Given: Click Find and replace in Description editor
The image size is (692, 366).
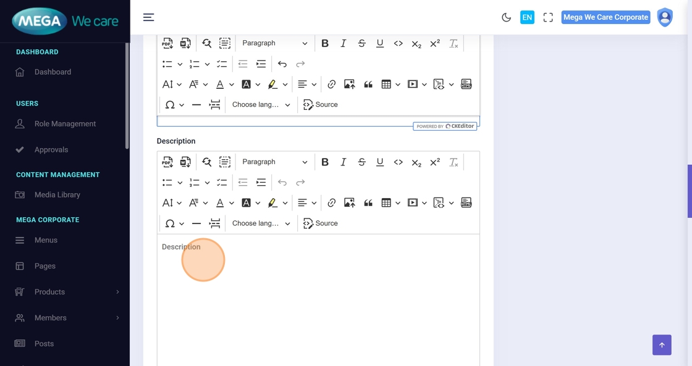Looking at the screenshot, I should (207, 162).
